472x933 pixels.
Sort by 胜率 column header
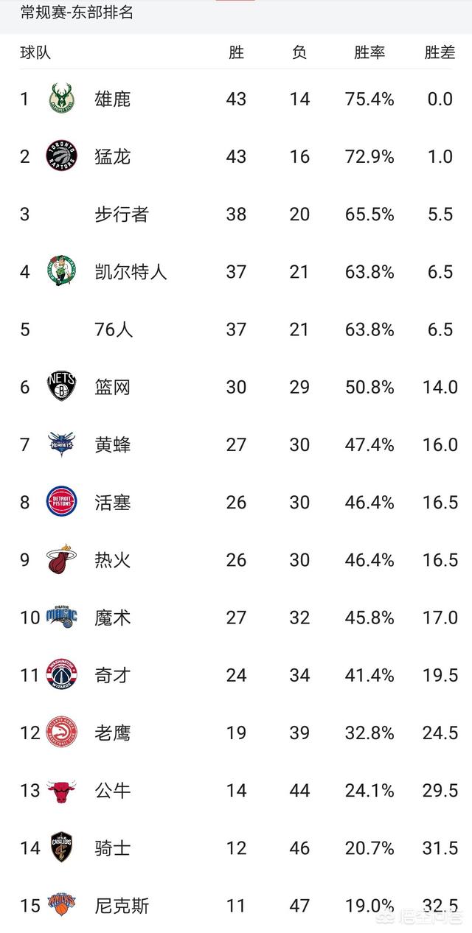click(x=369, y=53)
